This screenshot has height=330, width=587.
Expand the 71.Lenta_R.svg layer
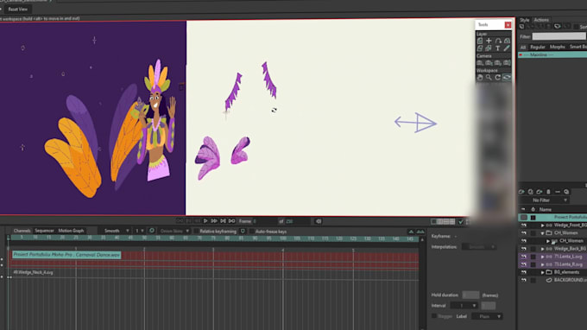pos(542,265)
